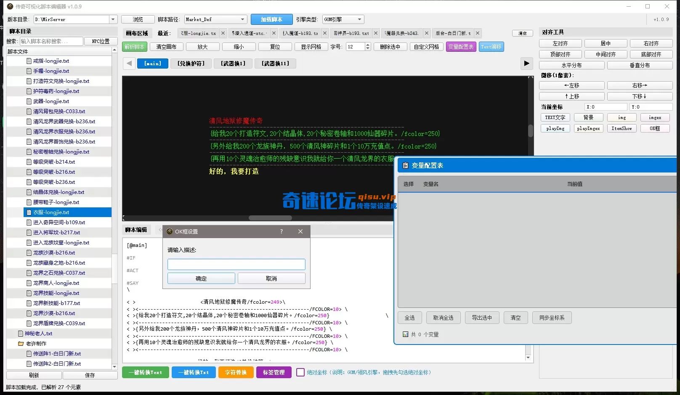680x395 pixels.
Task: Switch to the [武器换11] tab
Action: [x=276, y=64]
